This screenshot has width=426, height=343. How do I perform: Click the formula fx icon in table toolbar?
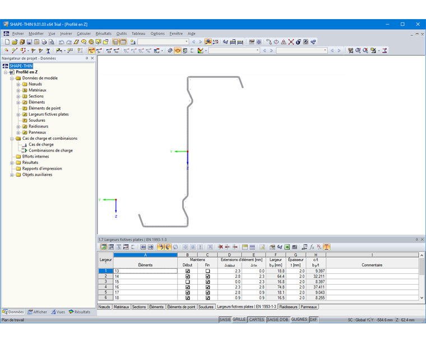click(312, 247)
